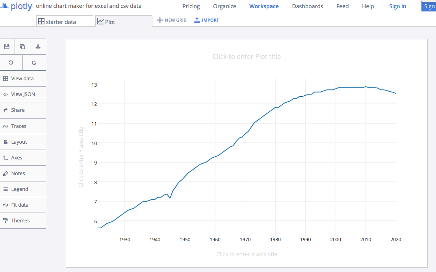Image resolution: width=436 pixels, height=272 pixels.
Task: Open the Dashboards menu item
Action: click(x=307, y=6)
